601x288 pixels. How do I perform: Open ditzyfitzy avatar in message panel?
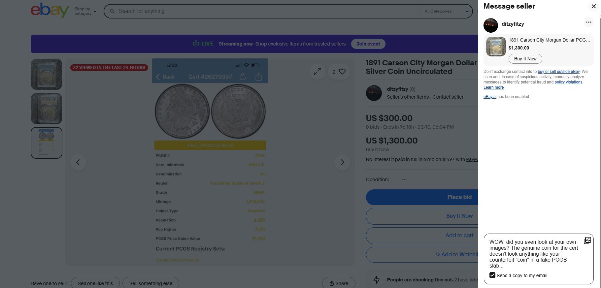click(491, 25)
